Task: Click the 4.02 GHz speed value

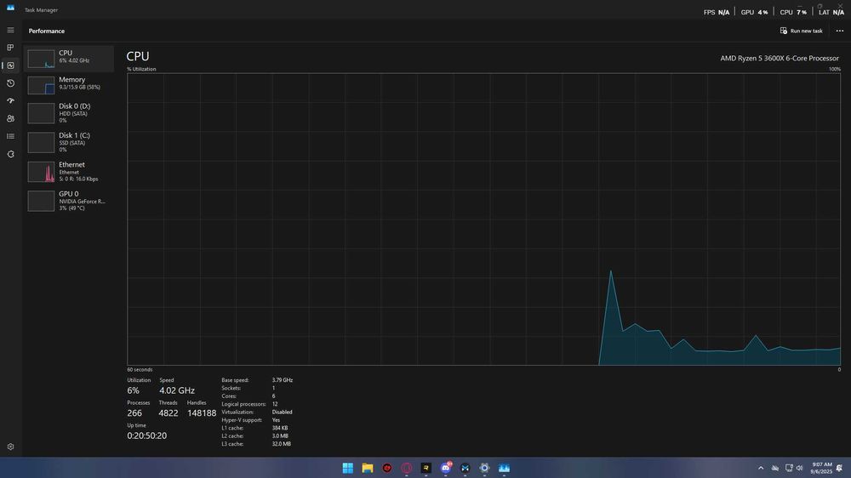Action: click(x=177, y=390)
